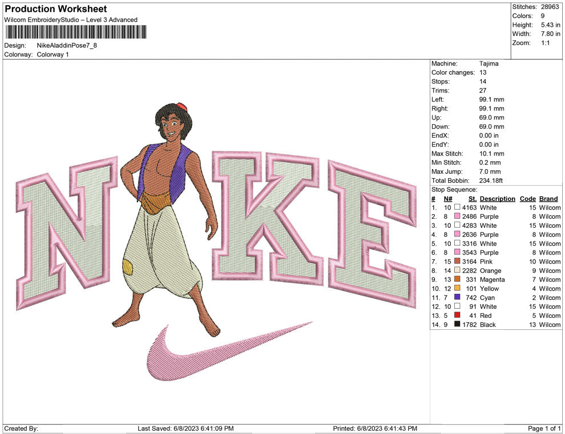Click the embroidered letter K in the design

click(267, 218)
